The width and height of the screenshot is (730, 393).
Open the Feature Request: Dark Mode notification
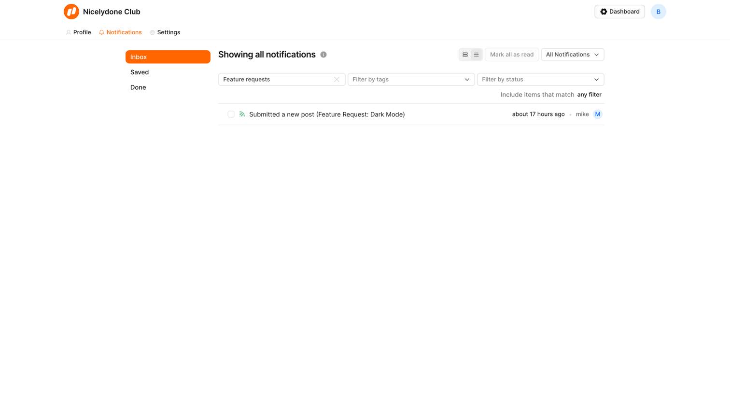327,114
